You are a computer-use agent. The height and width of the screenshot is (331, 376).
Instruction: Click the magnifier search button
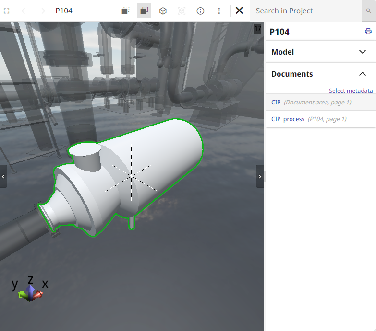[368, 11]
